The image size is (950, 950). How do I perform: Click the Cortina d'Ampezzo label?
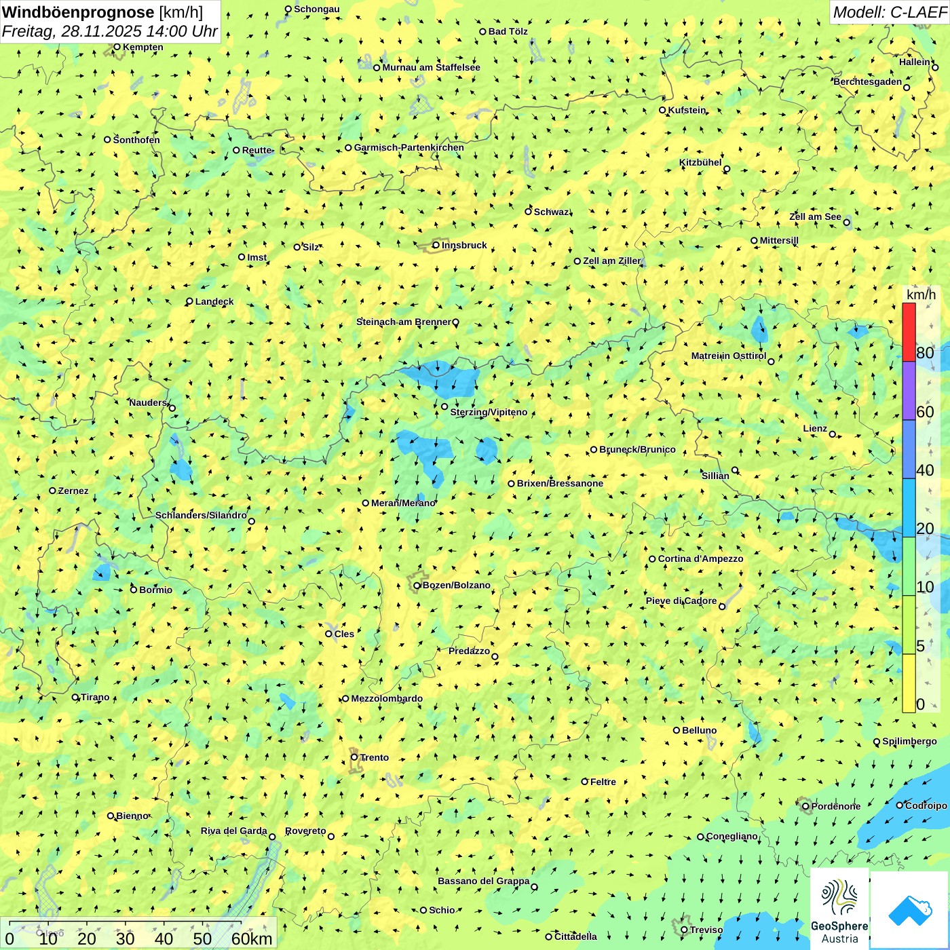click(701, 558)
